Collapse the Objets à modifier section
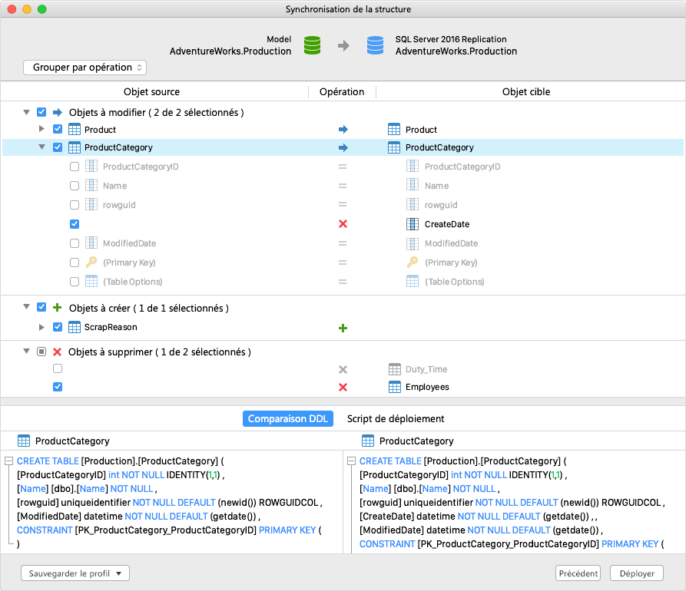 pos(27,111)
